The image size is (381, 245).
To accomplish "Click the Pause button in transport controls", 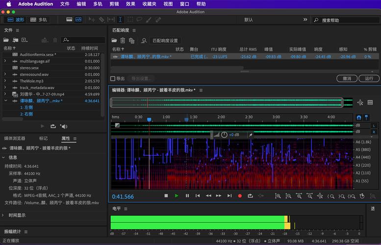I will tap(187, 196).
